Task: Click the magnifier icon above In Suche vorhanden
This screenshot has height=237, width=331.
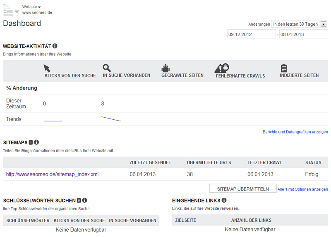Action: pos(107,68)
